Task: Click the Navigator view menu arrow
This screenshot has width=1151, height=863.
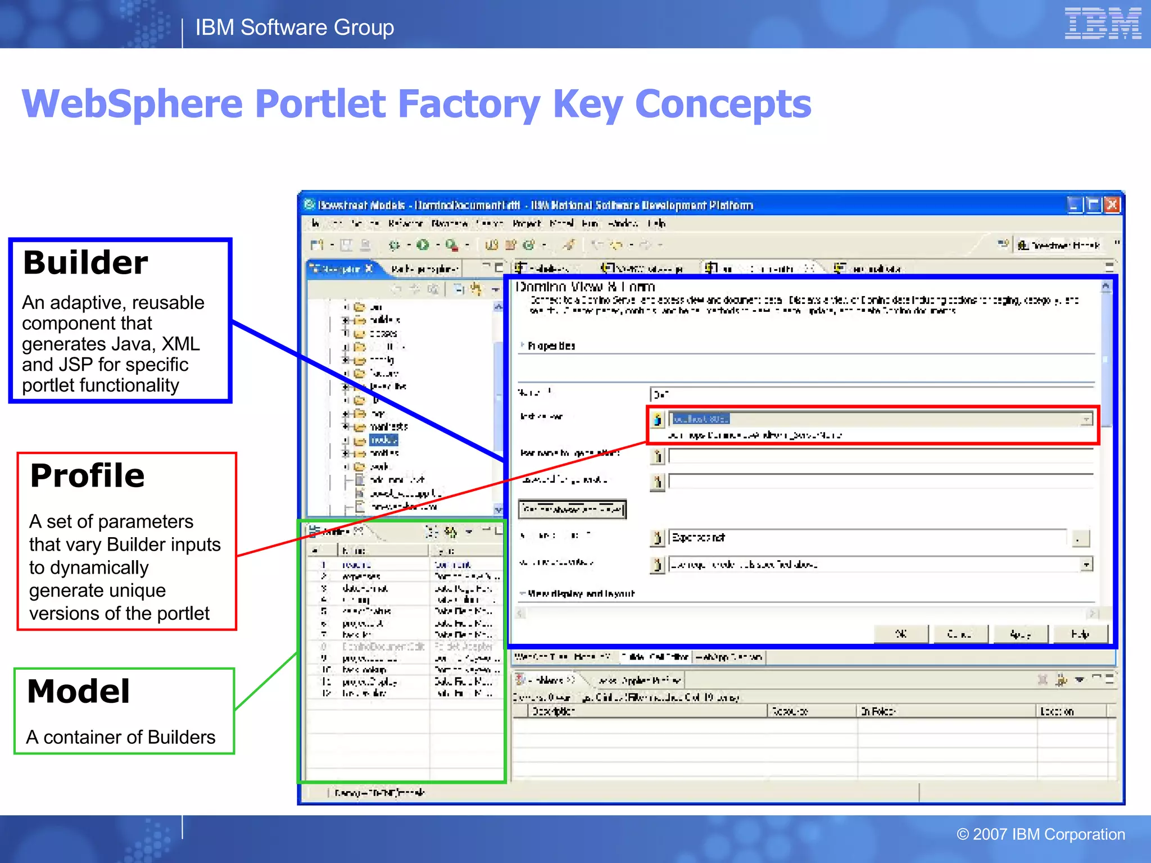Action: point(495,289)
